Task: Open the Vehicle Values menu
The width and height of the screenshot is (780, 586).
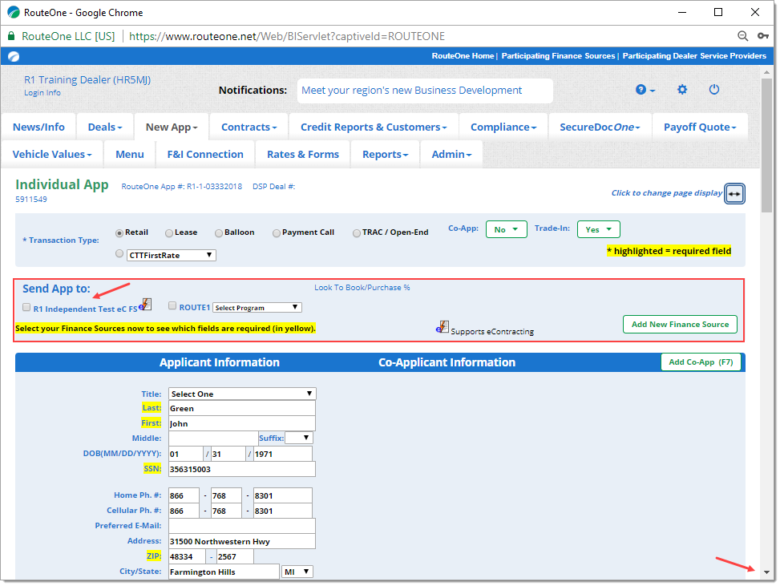Action: tap(52, 154)
